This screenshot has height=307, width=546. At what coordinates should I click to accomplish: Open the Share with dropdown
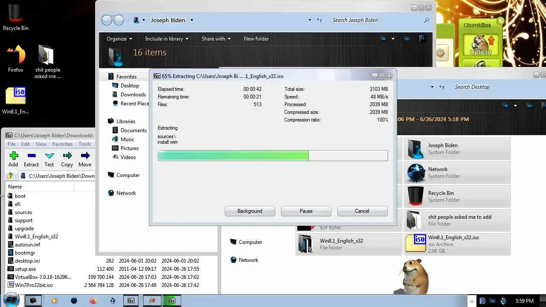pyautogui.click(x=216, y=39)
